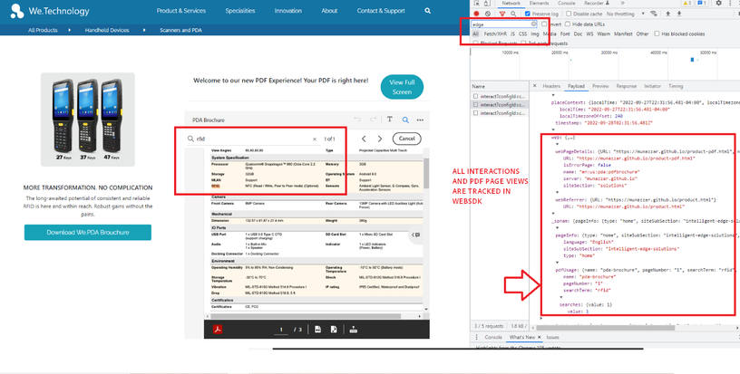The width and height of the screenshot is (740, 374).
Task: Click the View Full Screen button
Action: pyautogui.click(x=402, y=87)
